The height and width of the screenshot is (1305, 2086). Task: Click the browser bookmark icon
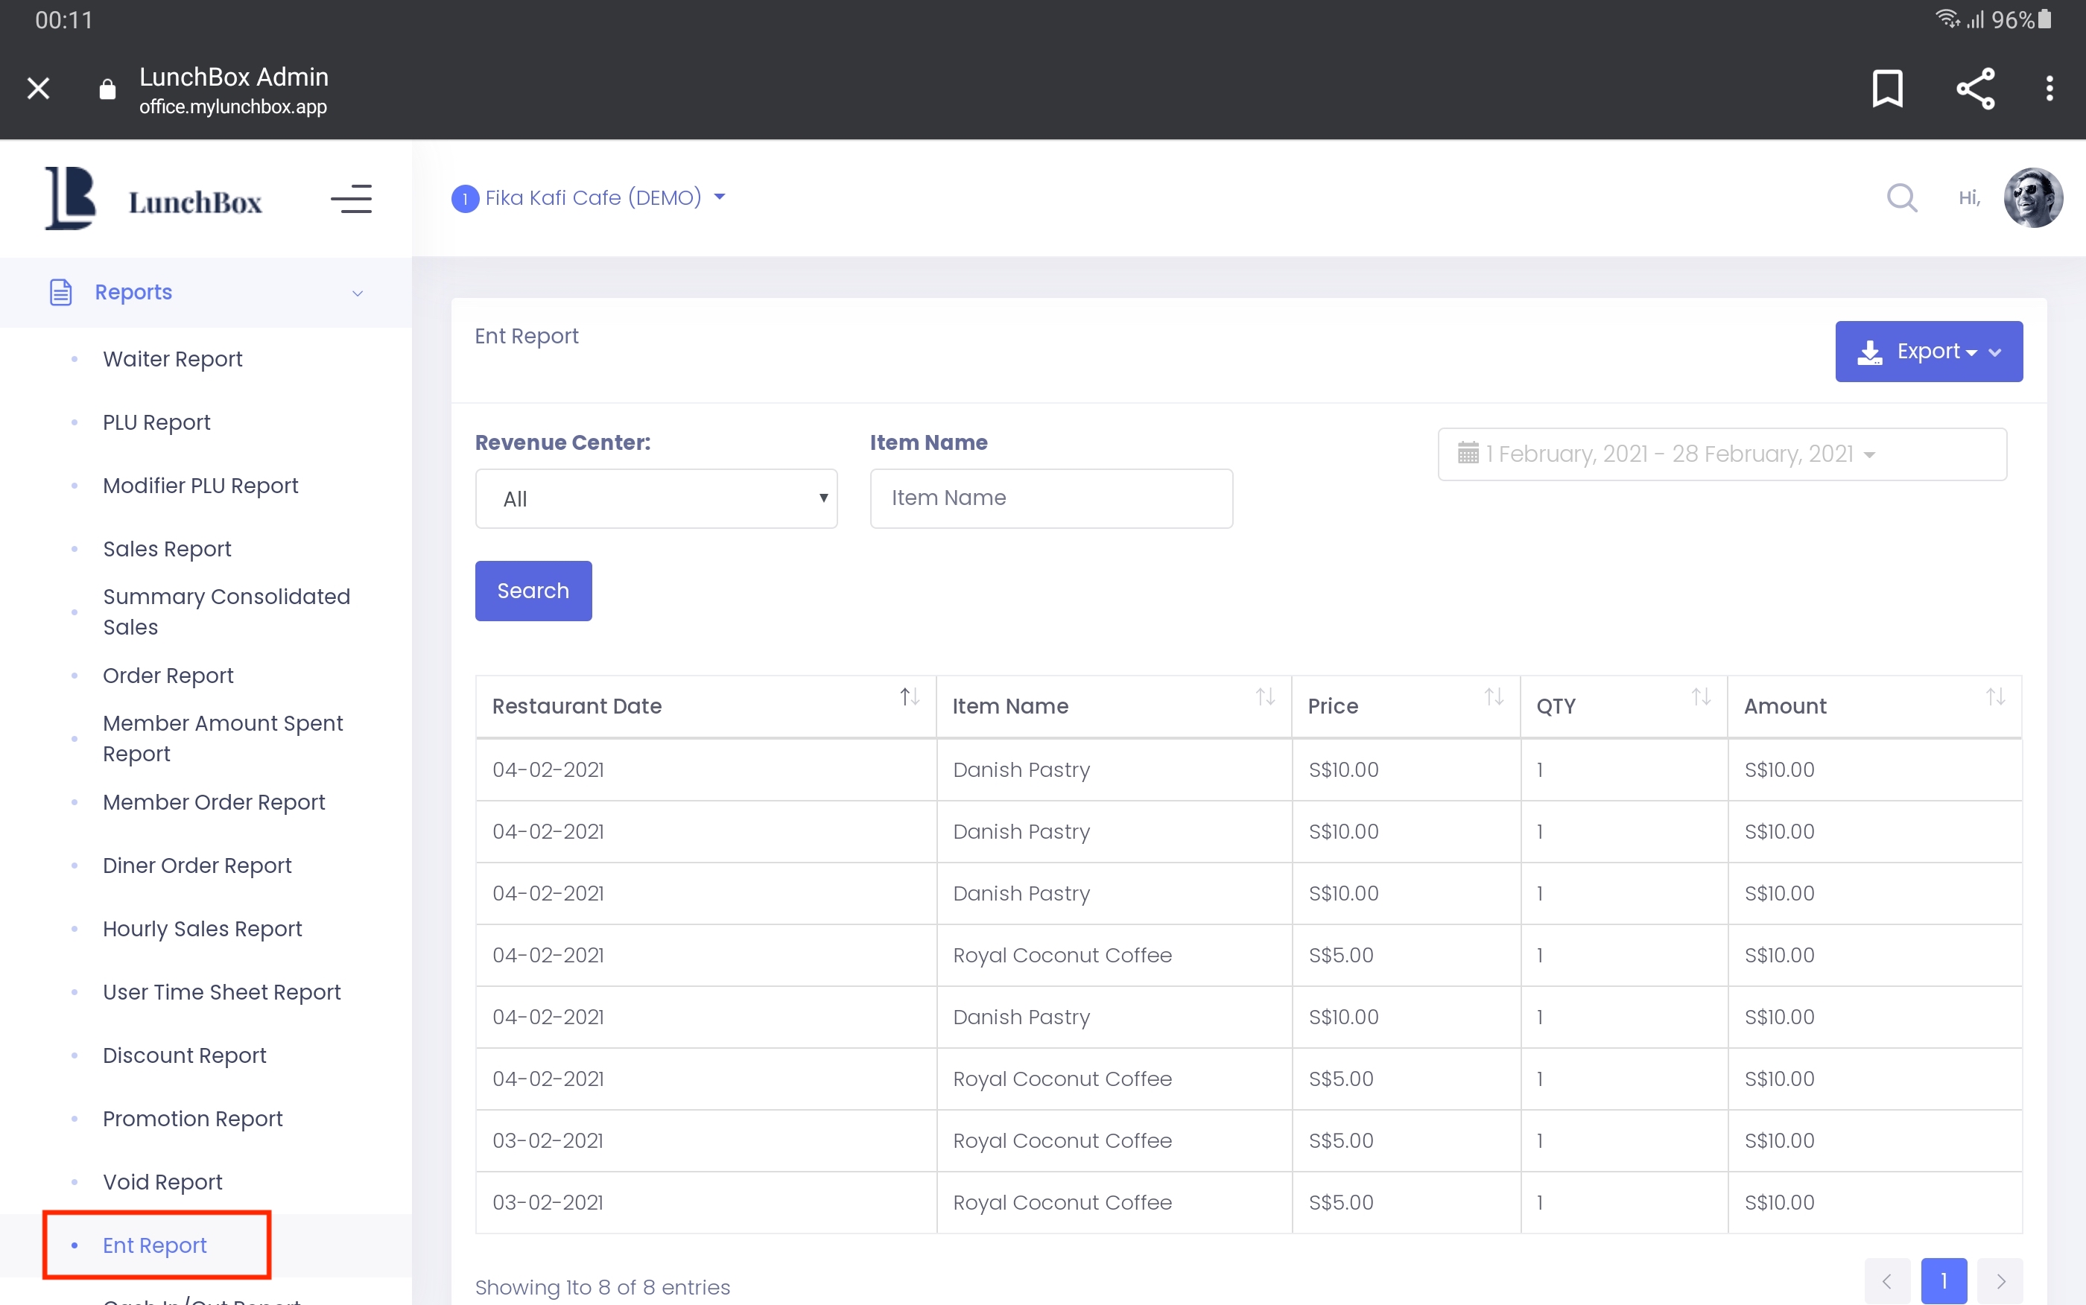[x=1886, y=88]
